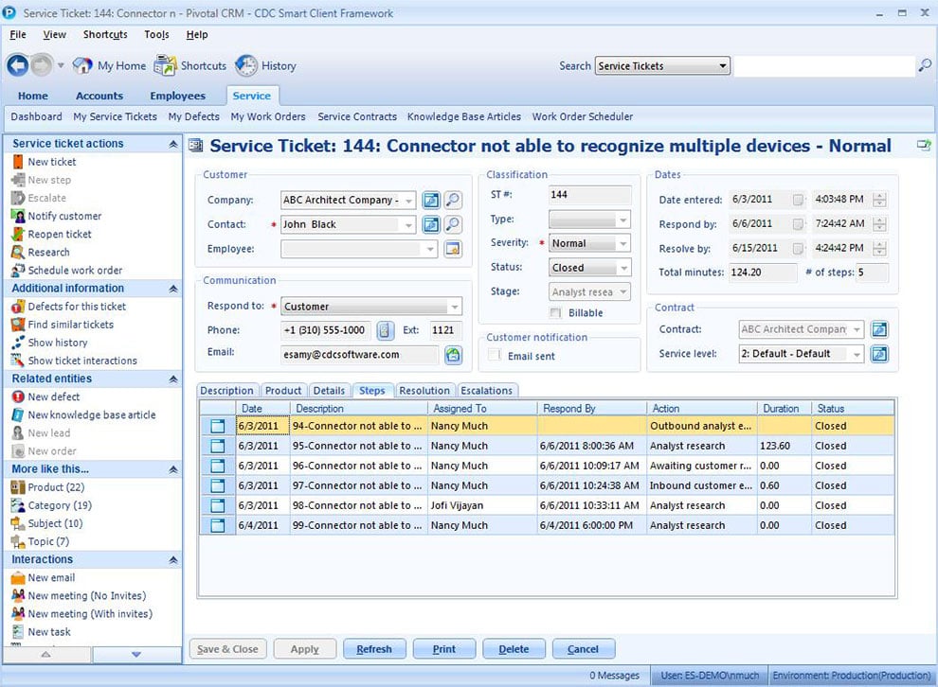
Task: Click the Employee lookup icon
Action: coord(453,249)
